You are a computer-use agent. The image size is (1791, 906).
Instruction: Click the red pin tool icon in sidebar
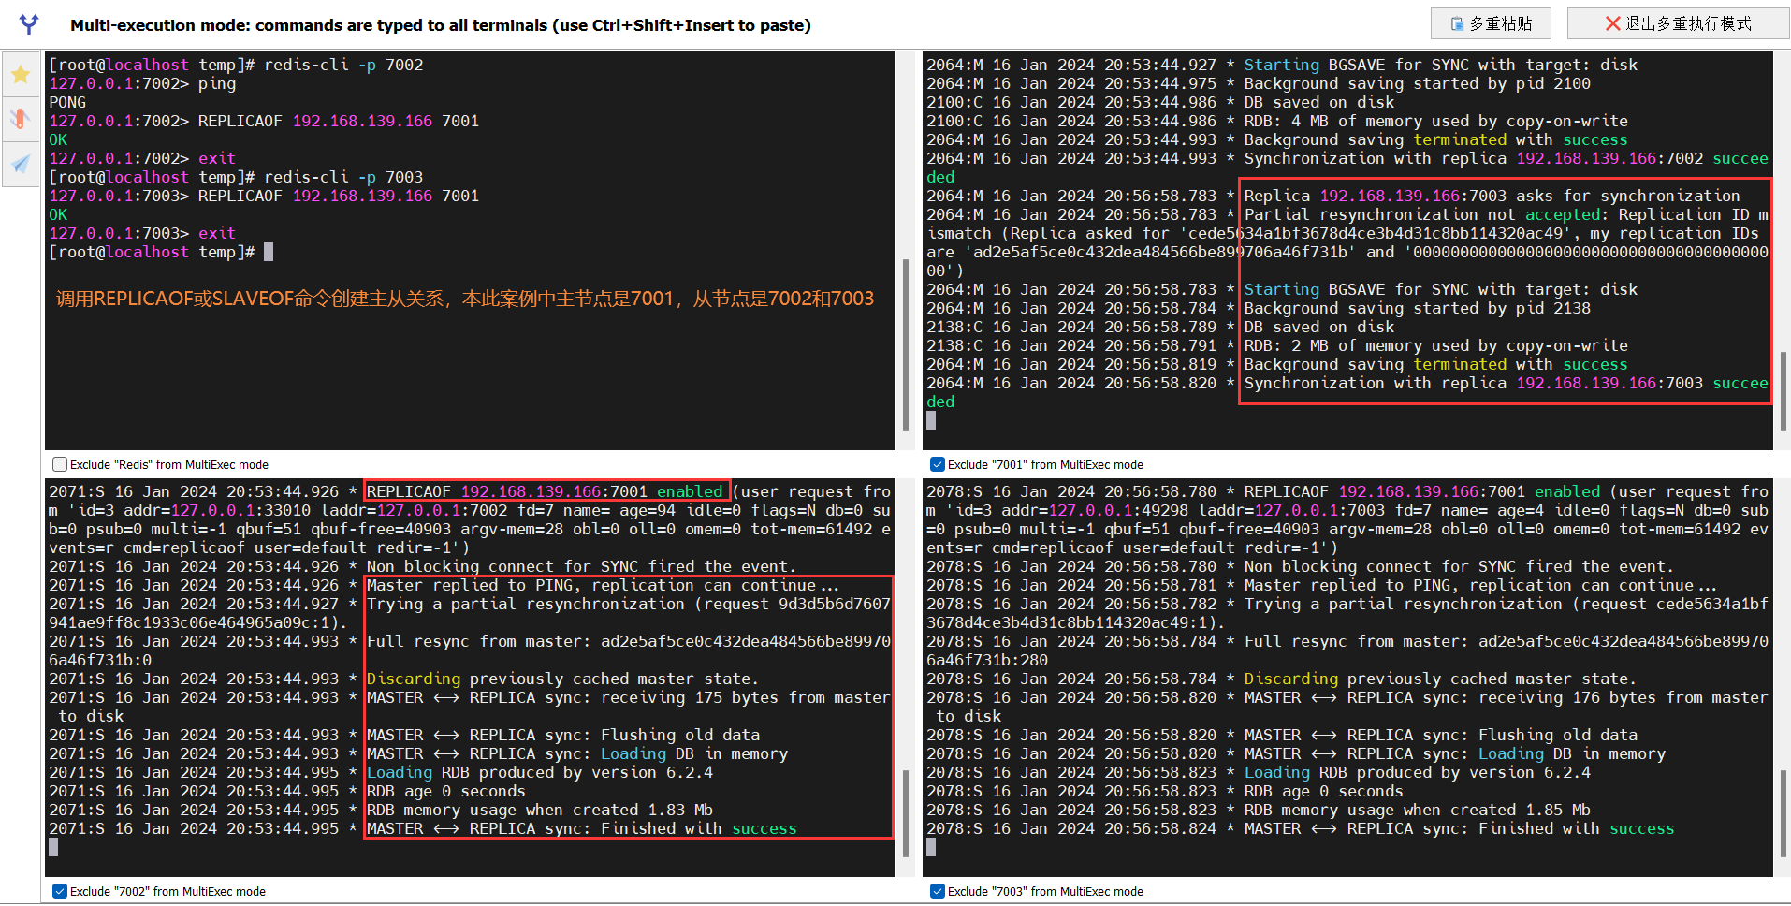click(x=21, y=118)
